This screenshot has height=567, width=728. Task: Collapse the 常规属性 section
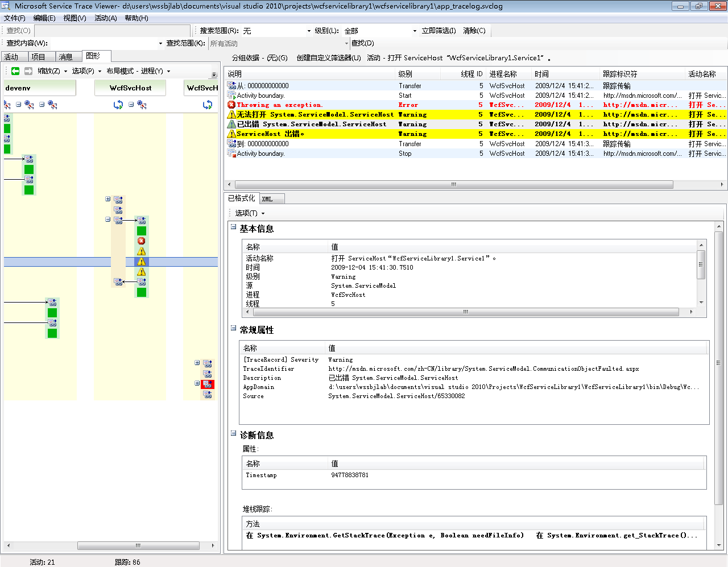(233, 328)
